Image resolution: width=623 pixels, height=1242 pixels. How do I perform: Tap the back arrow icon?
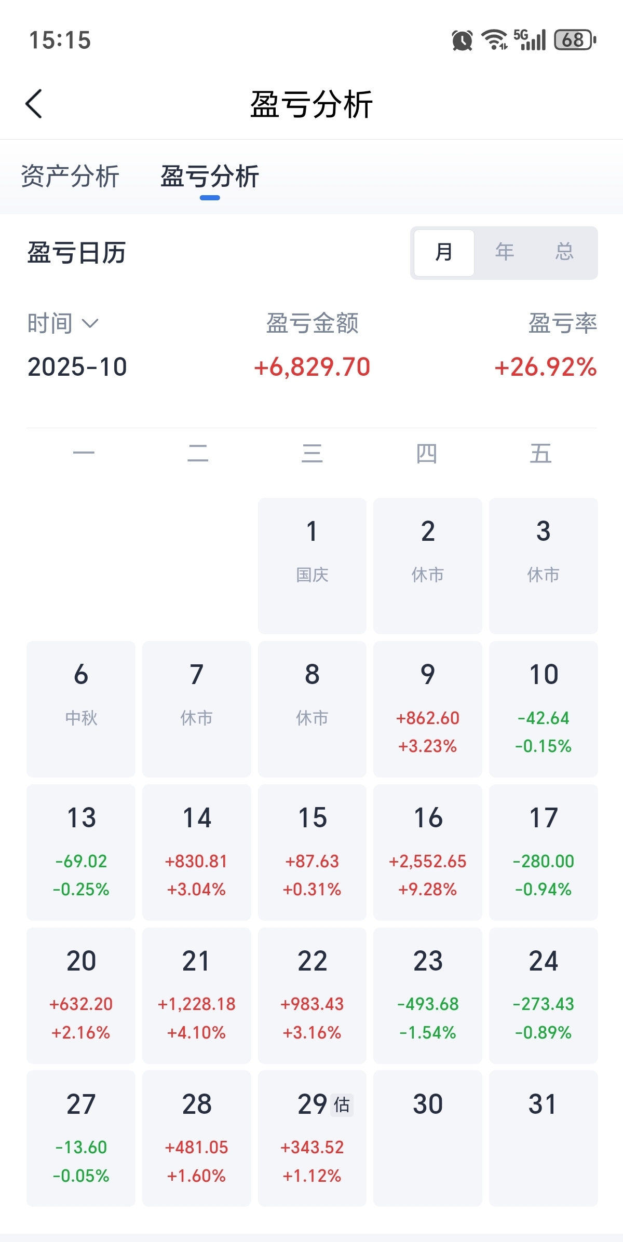(34, 104)
